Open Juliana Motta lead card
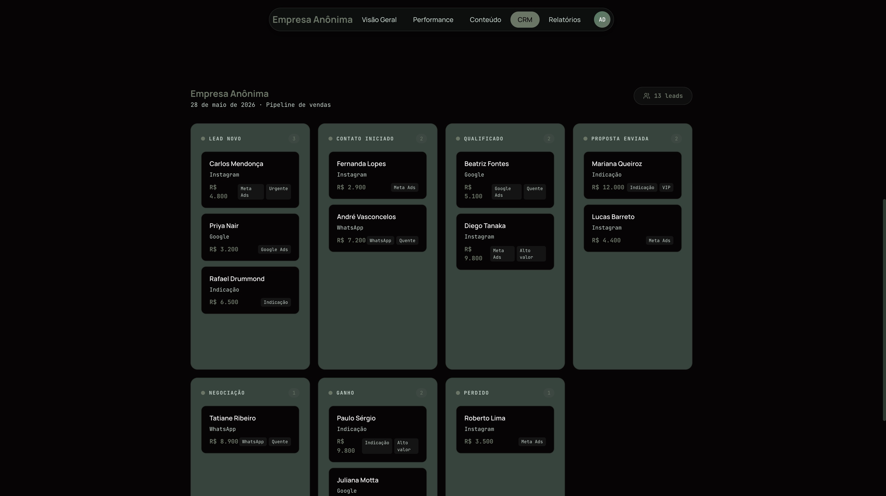886x496 pixels. (378, 482)
